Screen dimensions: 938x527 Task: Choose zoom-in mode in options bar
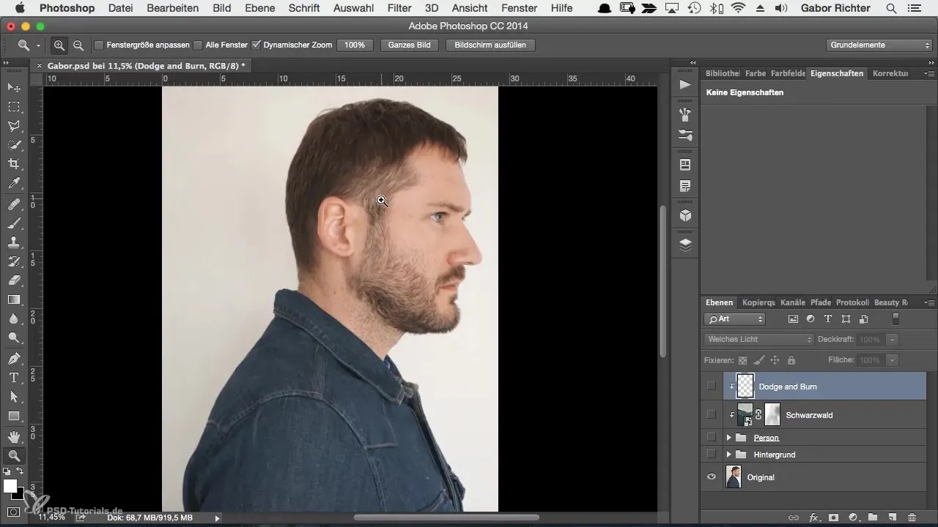point(59,45)
